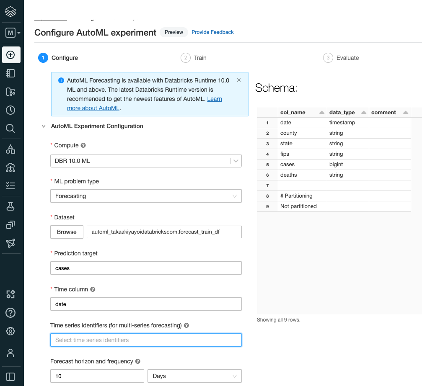Image resolution: width=422 pixels, height=386 pixels.
Task: Click the Preview badge
Action: tap(174, 32)
